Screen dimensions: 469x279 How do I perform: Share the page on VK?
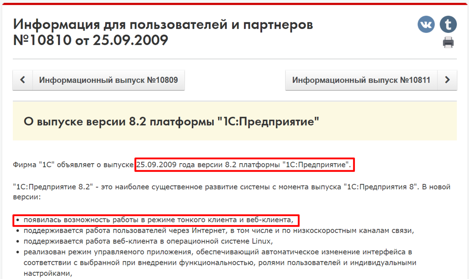(x=426, y=25)
